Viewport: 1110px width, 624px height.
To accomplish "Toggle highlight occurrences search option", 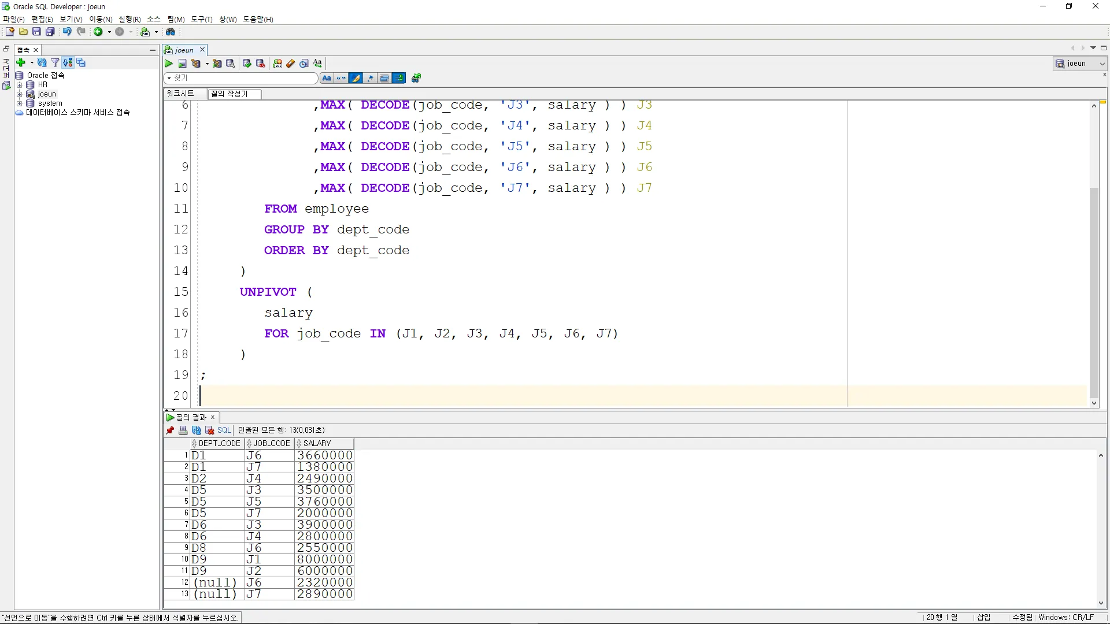I will (356, 78).
